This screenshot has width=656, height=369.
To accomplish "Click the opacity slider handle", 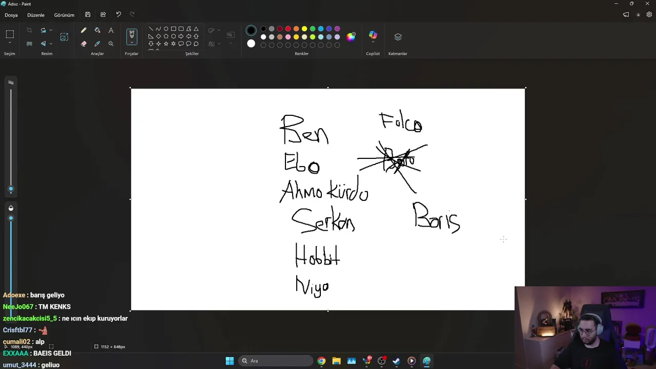I will point(11,218).
